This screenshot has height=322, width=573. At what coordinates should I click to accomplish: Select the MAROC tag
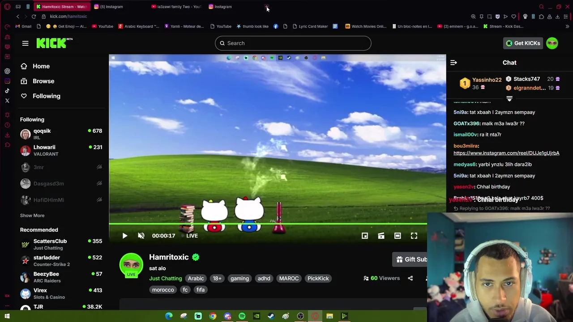pos(289,278)
